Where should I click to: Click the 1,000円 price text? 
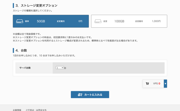pos(156,21)
